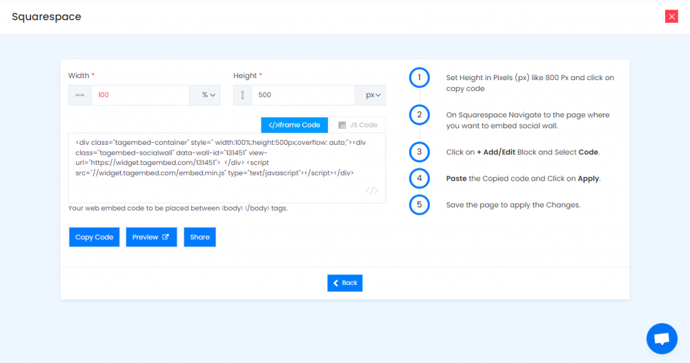Click the code brackets icon in code box
Screen dimensions: 690x363
coord(371,191)
